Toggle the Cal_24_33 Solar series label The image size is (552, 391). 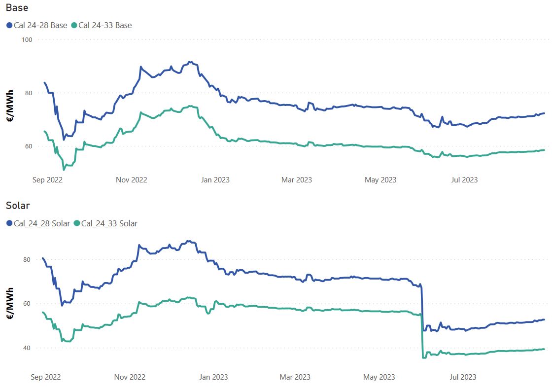click(109, 223)
